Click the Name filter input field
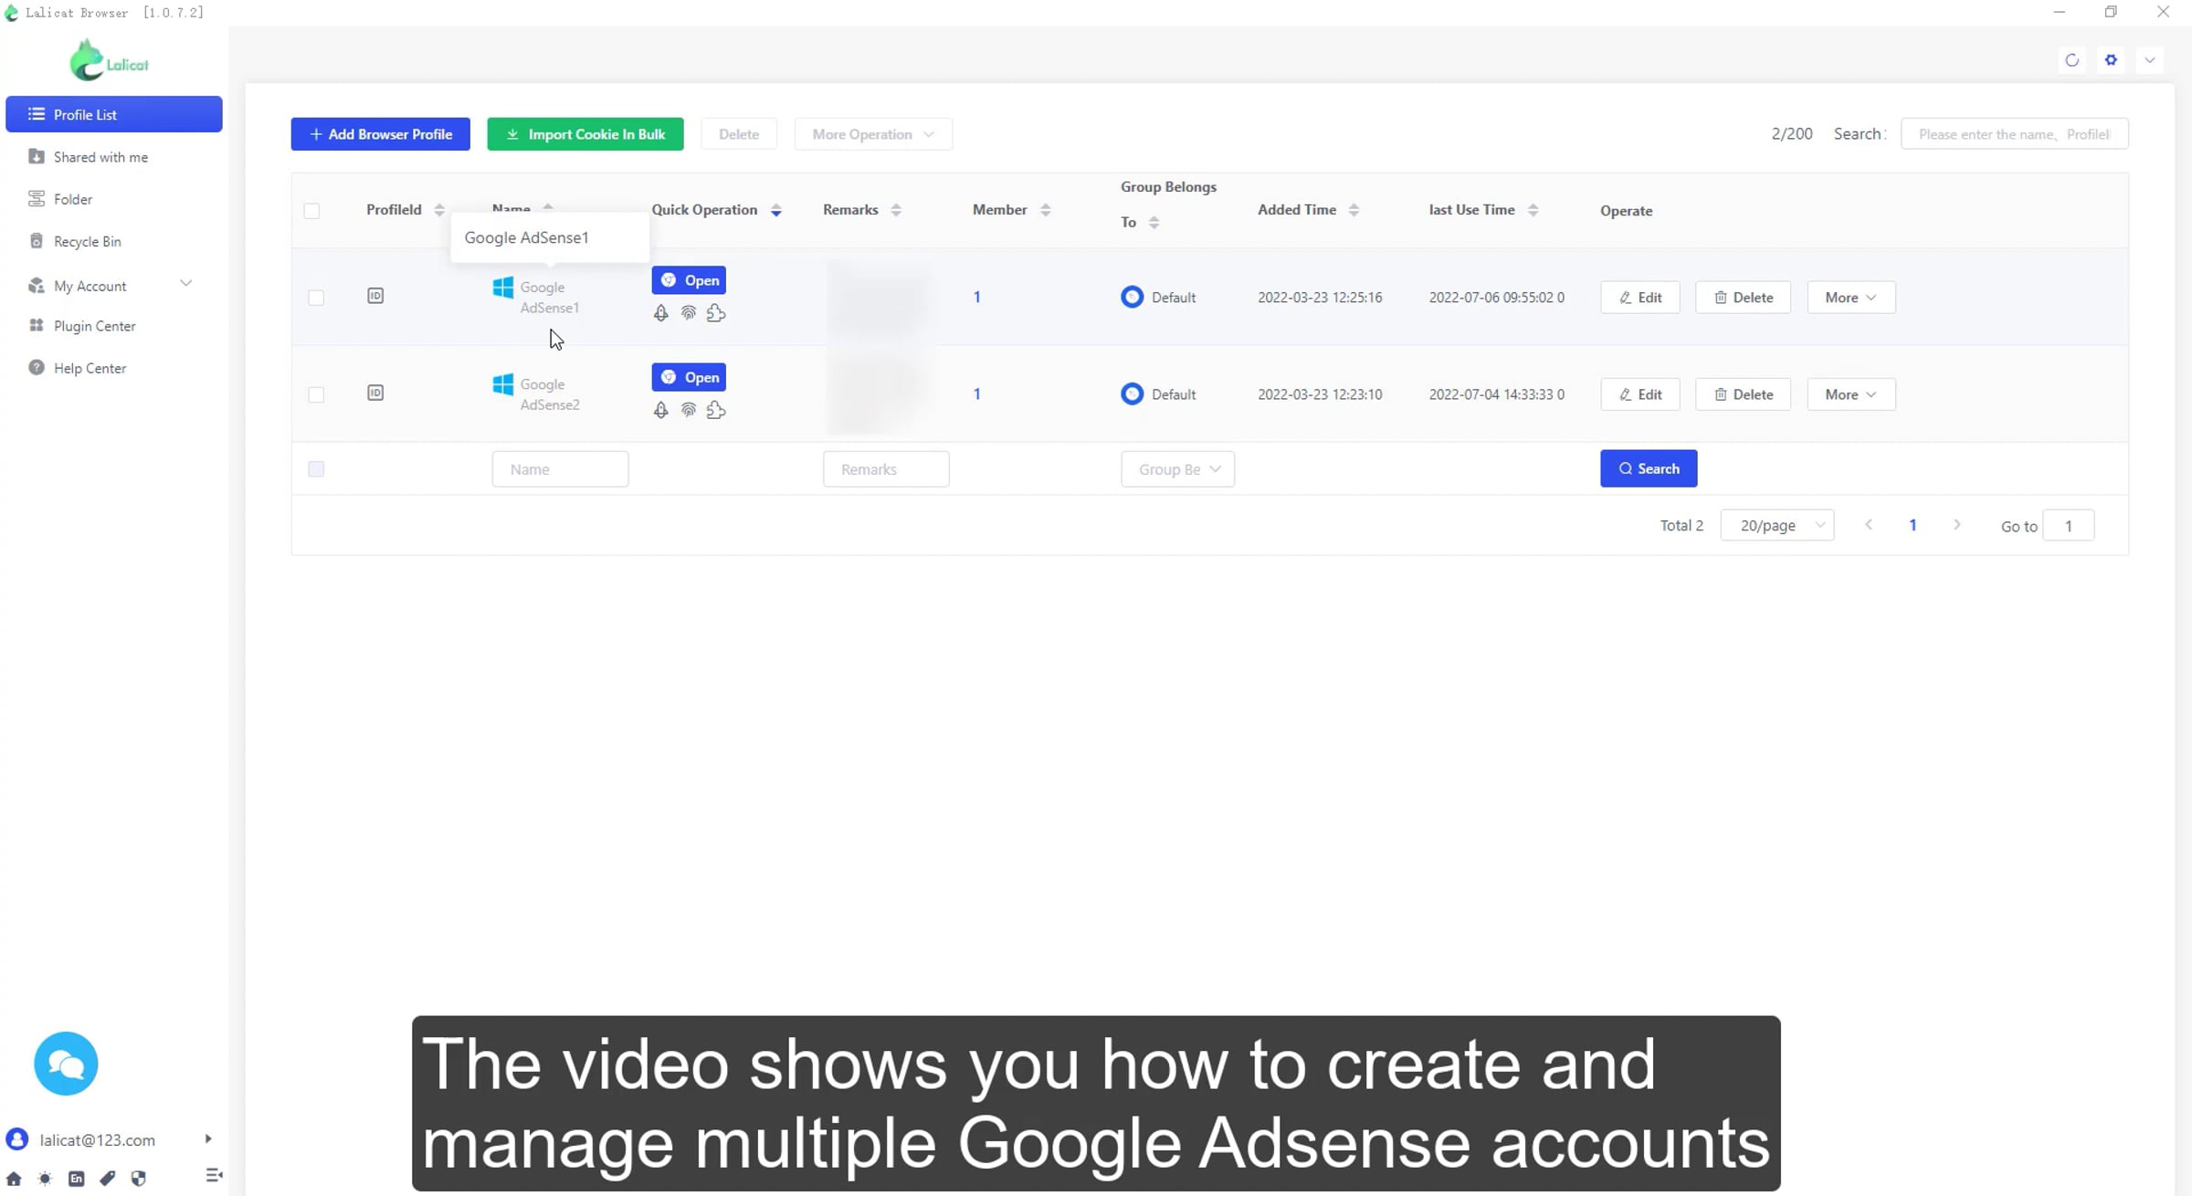The image size is (2192, 1196). pos(560,469)
